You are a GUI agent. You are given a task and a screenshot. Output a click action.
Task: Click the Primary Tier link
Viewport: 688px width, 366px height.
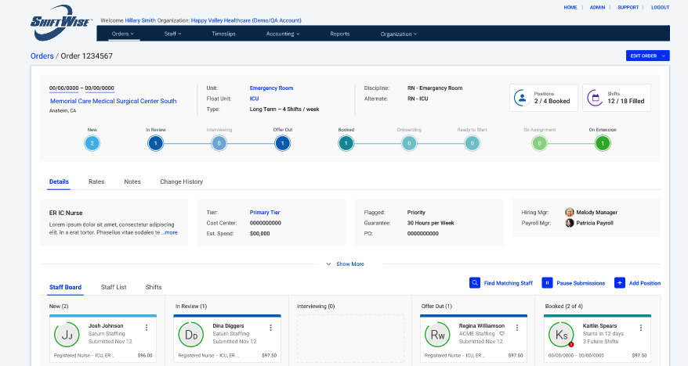click(x=265, y=212)
